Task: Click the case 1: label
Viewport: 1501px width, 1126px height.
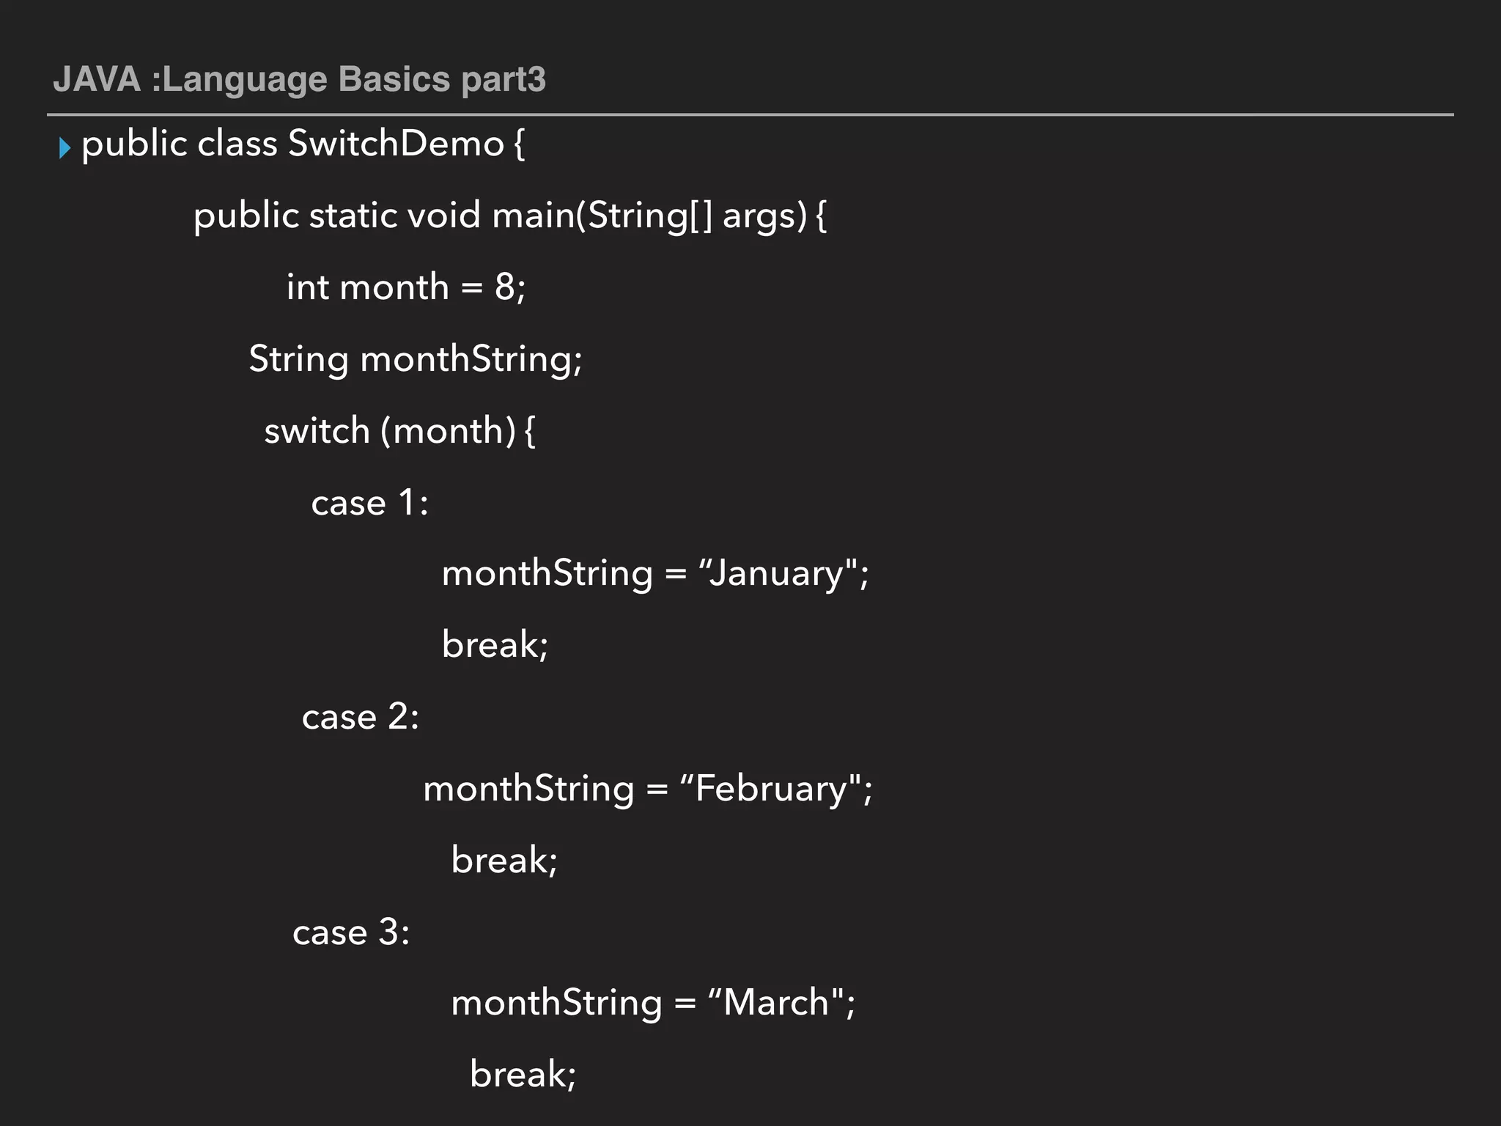Action: (369, 503)
